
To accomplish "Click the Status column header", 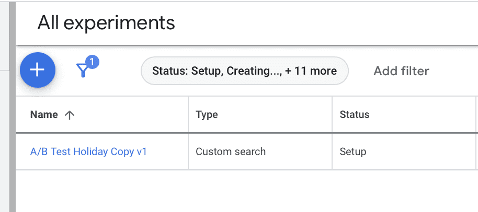I will 355,115.
